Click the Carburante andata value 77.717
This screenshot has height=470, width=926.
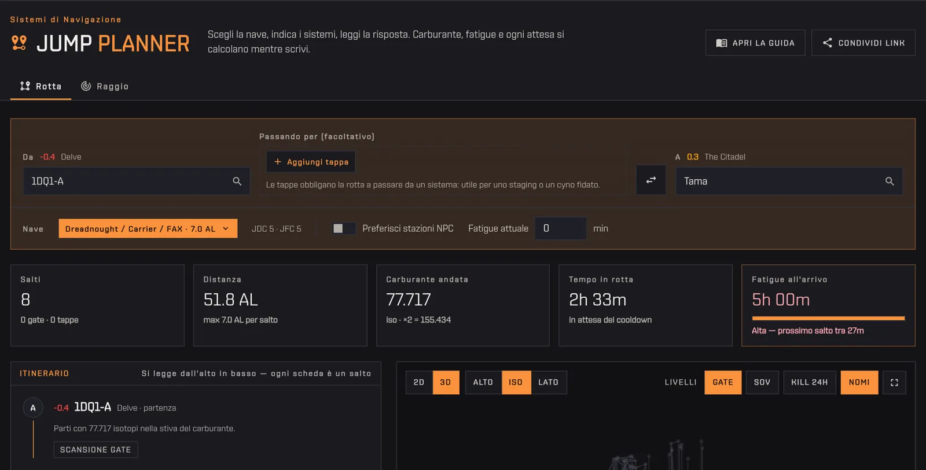click(409, 299)
